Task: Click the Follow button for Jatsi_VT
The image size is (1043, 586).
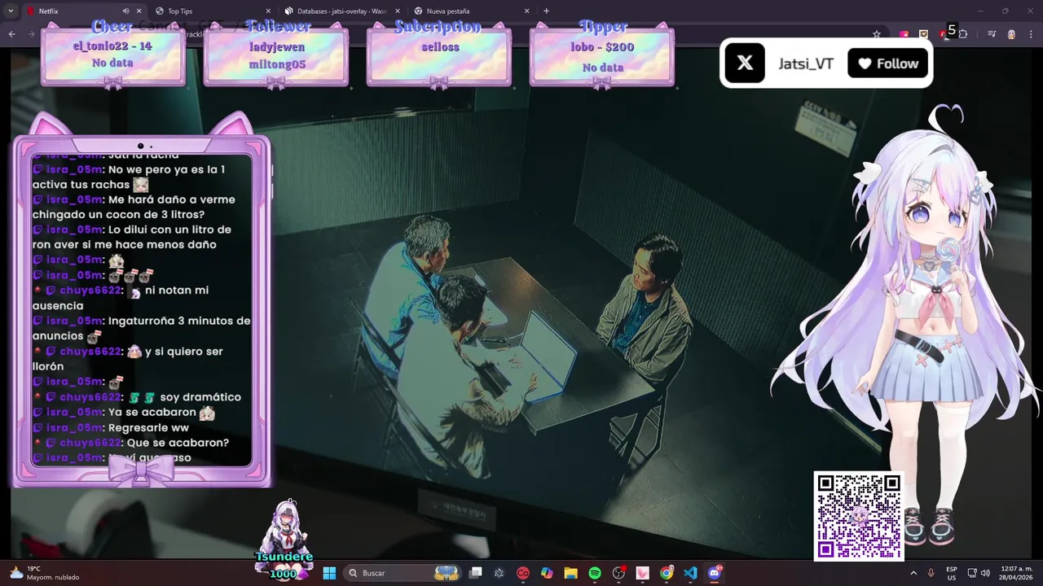Action: 888,63
